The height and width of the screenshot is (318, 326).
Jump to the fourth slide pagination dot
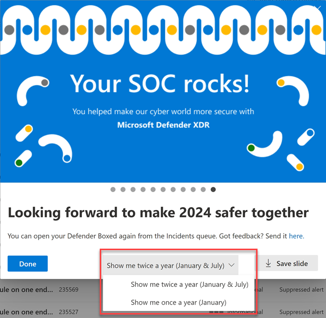point(143,190)
